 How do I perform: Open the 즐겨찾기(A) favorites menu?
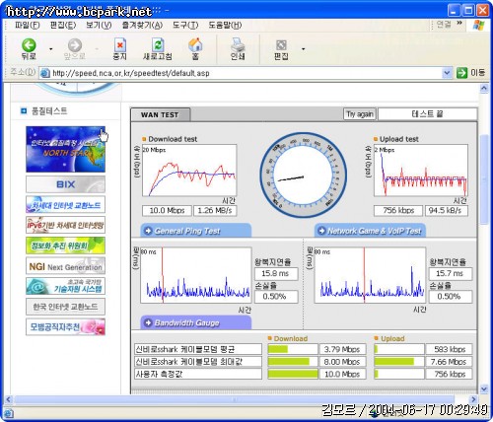point(142,25)
